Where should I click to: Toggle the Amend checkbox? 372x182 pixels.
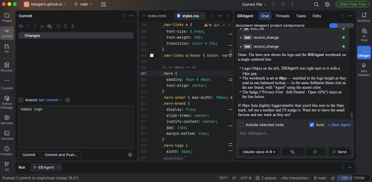click(x=21, y=100)
